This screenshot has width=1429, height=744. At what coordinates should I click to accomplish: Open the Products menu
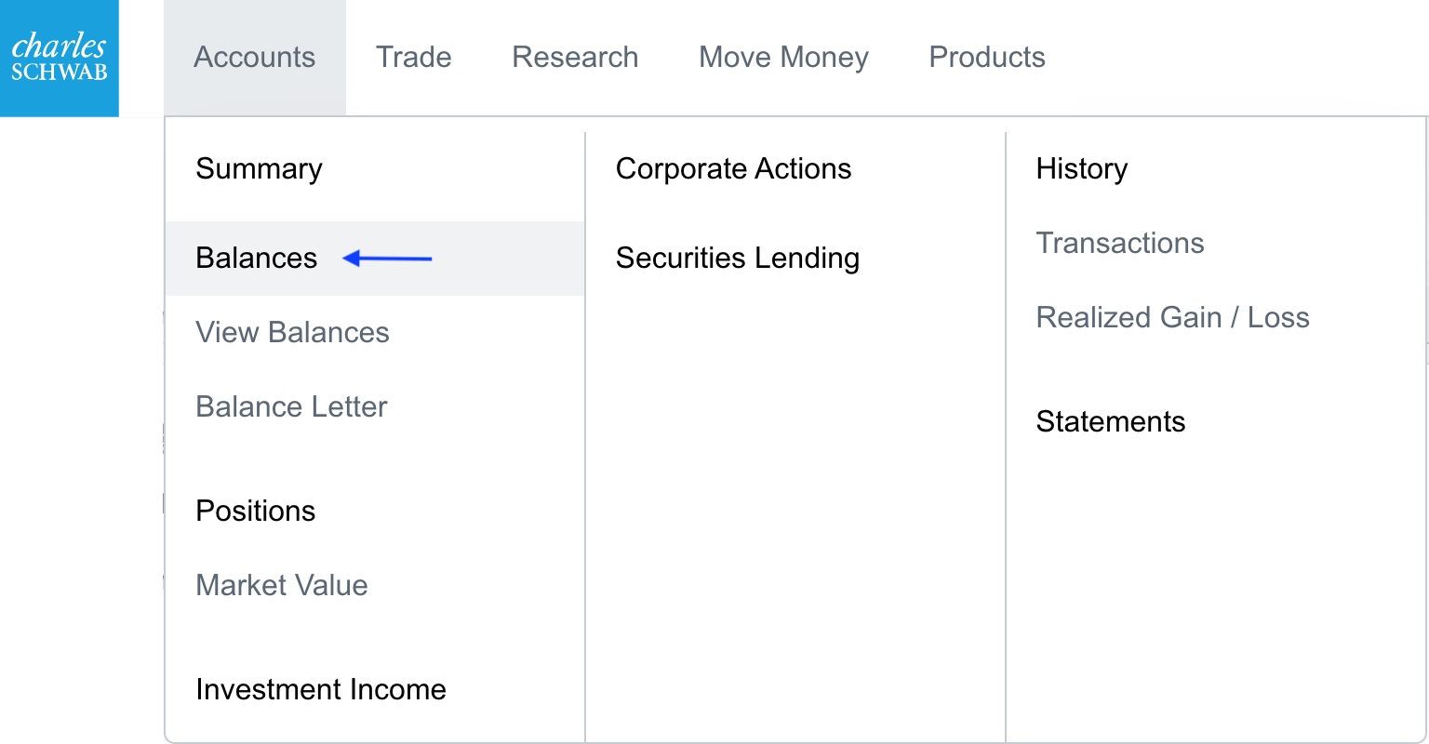(x=987, y=58)
